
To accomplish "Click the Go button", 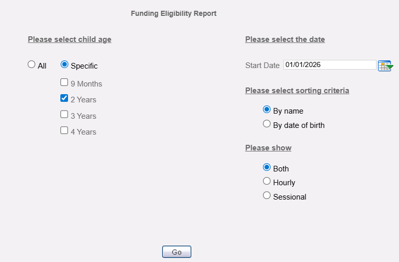I will pyautogui.click(x=176, y=252).
